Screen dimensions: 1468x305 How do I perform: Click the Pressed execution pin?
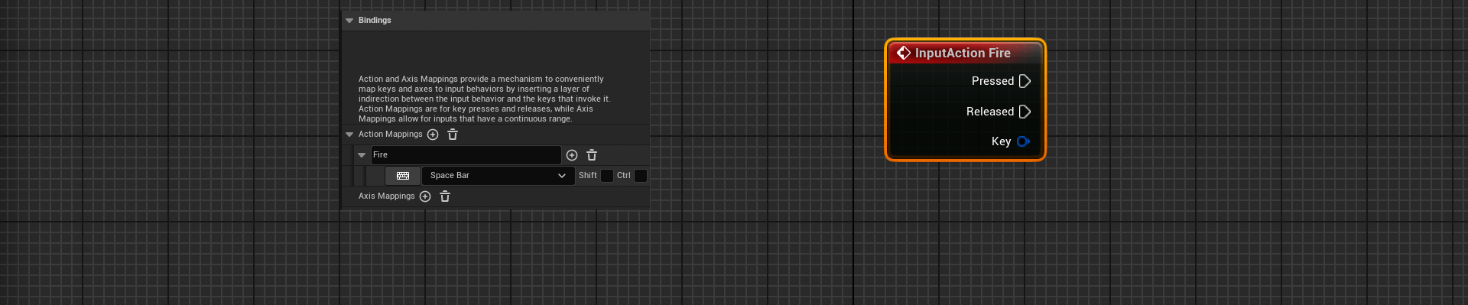click(x=1025, y=81)
